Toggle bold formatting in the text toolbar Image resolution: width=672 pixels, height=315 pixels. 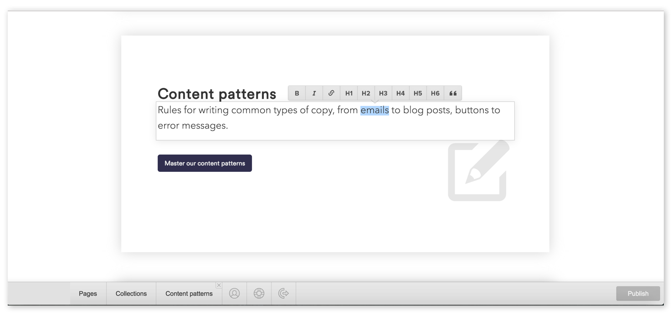(x=297, y=93)
